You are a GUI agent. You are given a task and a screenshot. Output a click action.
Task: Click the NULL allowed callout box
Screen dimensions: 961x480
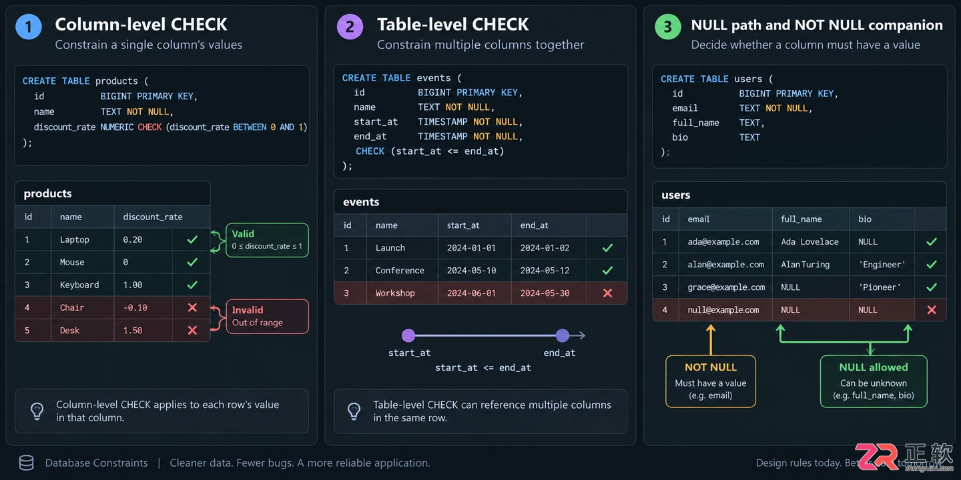coord(874,381)
